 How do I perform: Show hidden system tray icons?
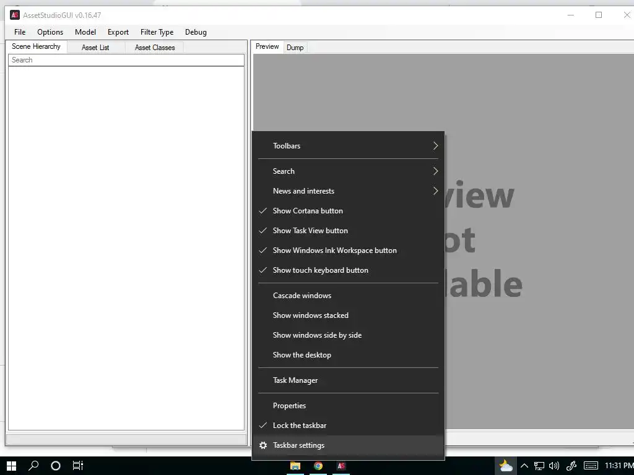pos(524,466)
